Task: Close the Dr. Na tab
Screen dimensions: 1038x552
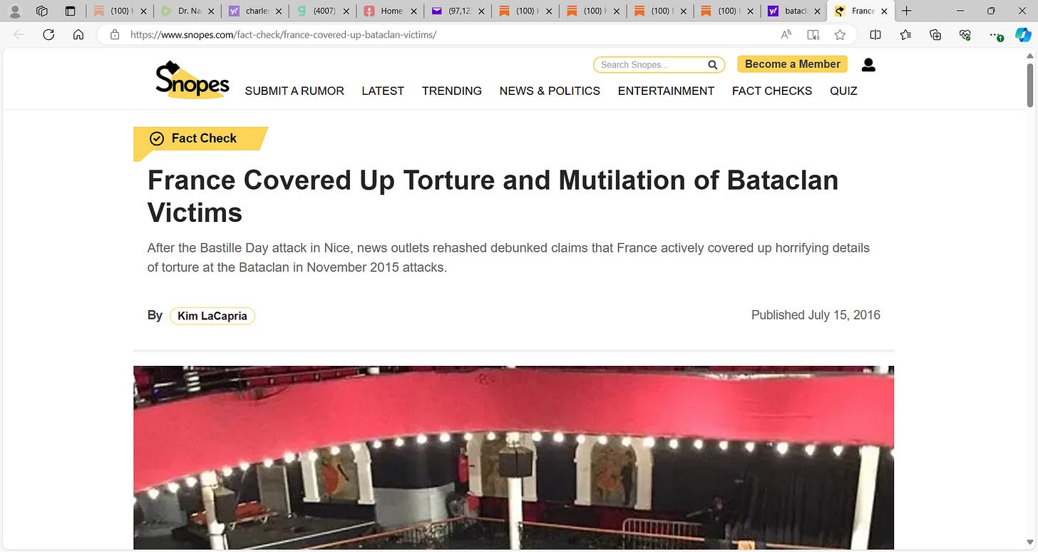Action: click(211, 11)
